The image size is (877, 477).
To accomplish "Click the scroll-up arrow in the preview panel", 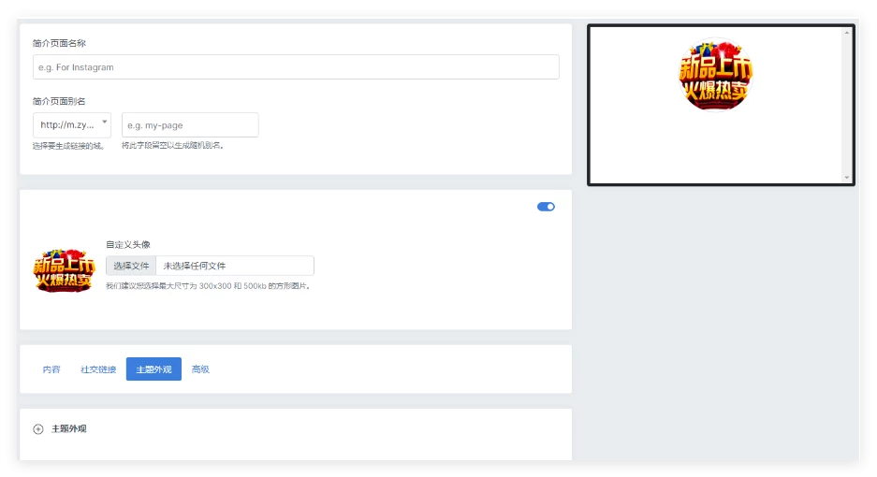I will (x=846, y=33).
